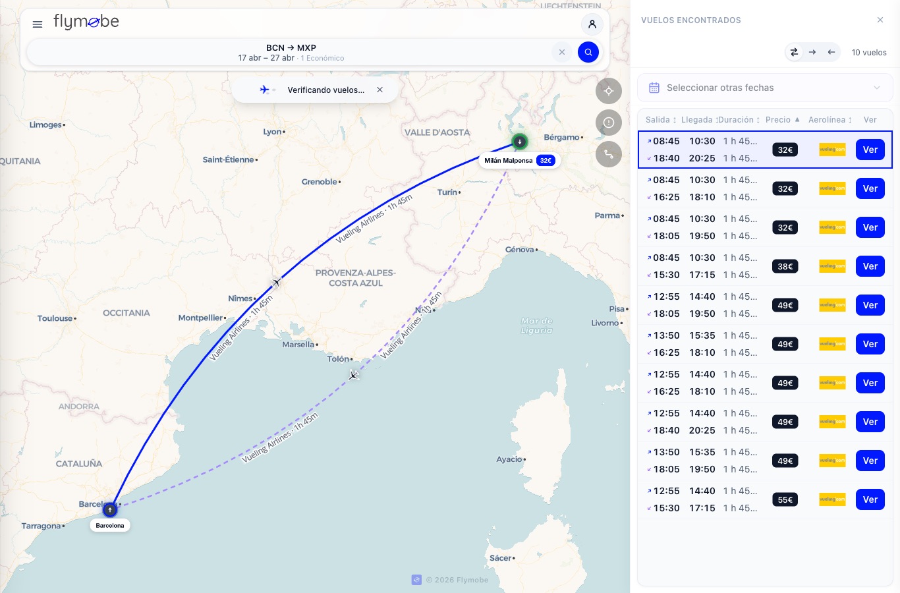Image resolution: width=900 pixels, height=593 pixels.
Task: Expand Seleccionar otras fechas dropdown
Action: point(765,88)
